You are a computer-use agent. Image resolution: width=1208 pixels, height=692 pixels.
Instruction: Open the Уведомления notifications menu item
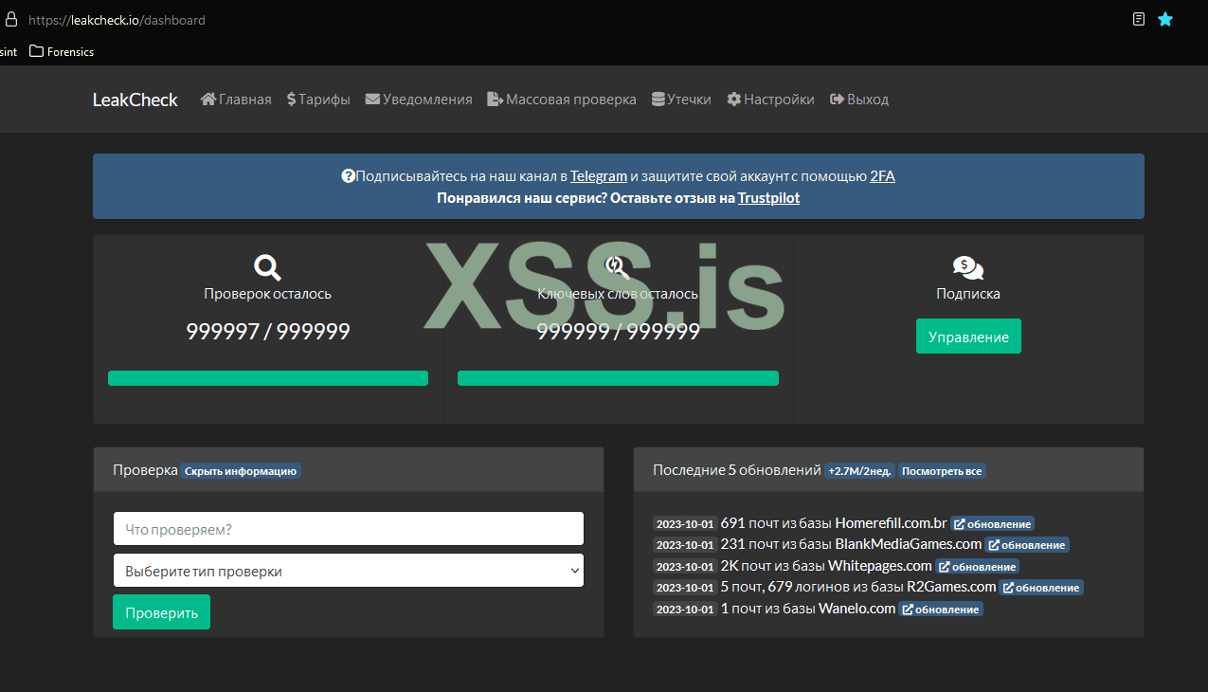tap(419, 100)
